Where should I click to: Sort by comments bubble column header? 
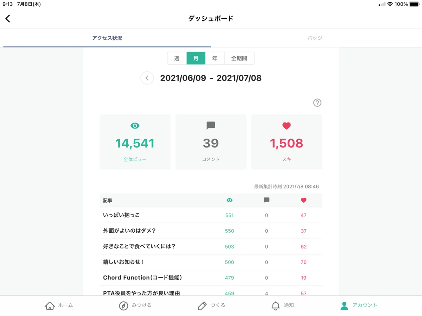(x=267, y=200)
